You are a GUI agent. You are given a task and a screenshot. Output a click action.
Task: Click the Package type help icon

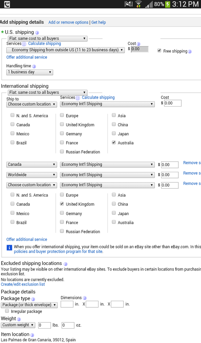[x=33, y=299]
